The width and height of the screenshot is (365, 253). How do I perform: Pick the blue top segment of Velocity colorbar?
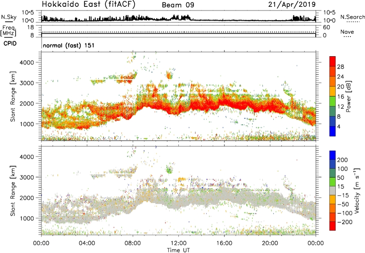333,155
